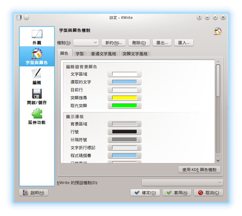Switch to the 字型 tab
Screen dimensions: 242x216
coord(80,54)
